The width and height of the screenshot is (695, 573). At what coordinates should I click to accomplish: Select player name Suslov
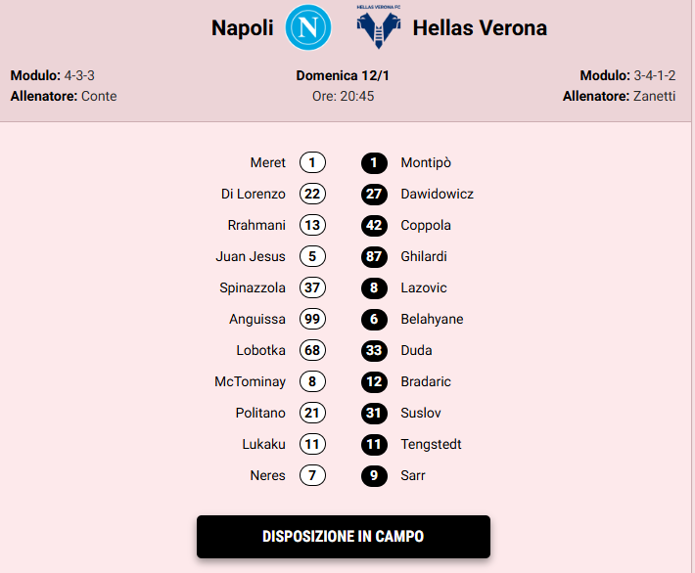coord(421,414)
